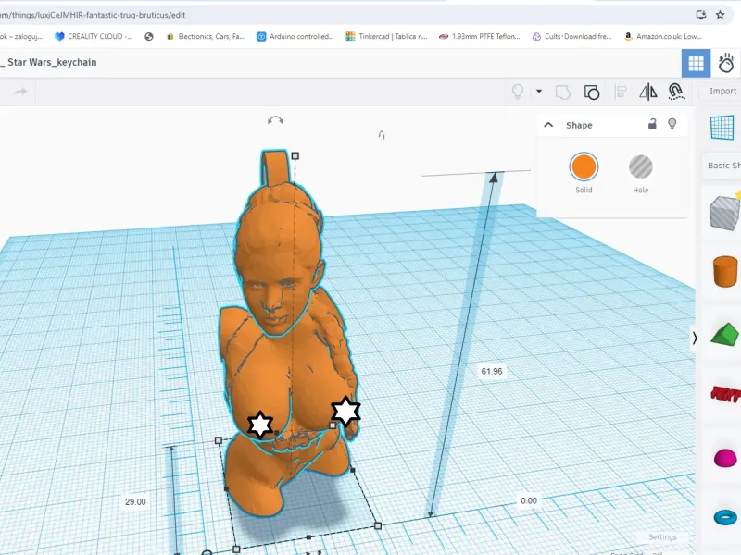Click the Cruise magnet tool icon
The image size is (741, 555).
click(x=676, y=92)
